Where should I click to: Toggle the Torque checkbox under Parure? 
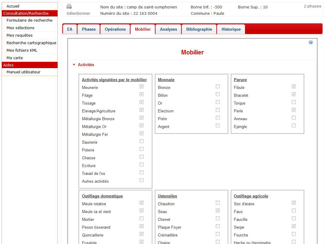coord(294,102)
